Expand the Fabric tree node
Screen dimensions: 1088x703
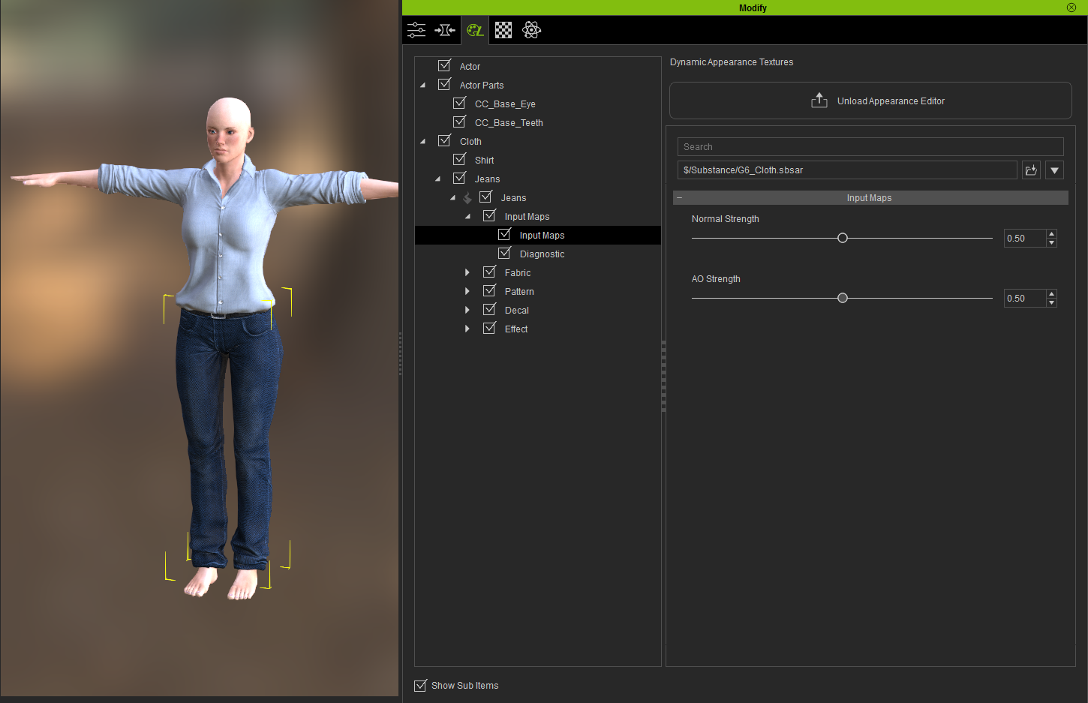coord(467,273)
